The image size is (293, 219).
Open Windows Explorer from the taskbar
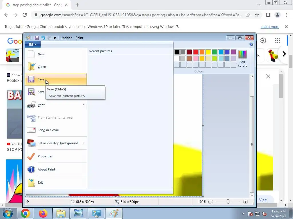point(61,213)
